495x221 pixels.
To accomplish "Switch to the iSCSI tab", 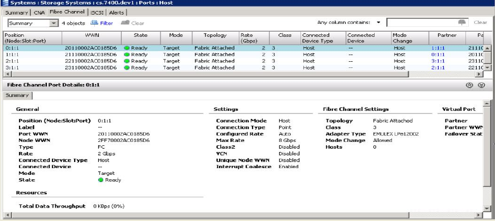I will pos(97,13).
